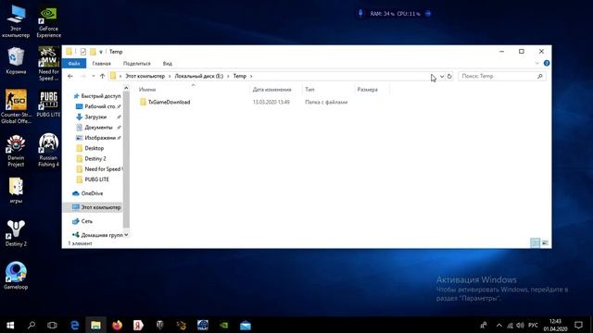Go up one folder level arrow

[x=102, y=76]
